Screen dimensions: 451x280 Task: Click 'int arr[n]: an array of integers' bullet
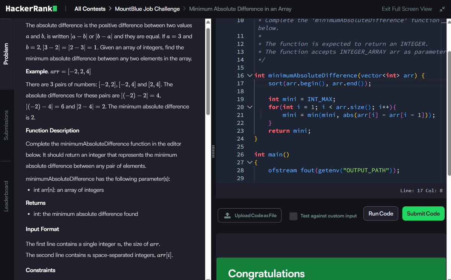[x=68, y=190]
